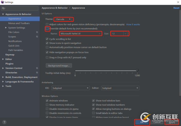Screen dimensions: 181x126
Task: Toggle Show icons in quick navigation
Action: 47,43
